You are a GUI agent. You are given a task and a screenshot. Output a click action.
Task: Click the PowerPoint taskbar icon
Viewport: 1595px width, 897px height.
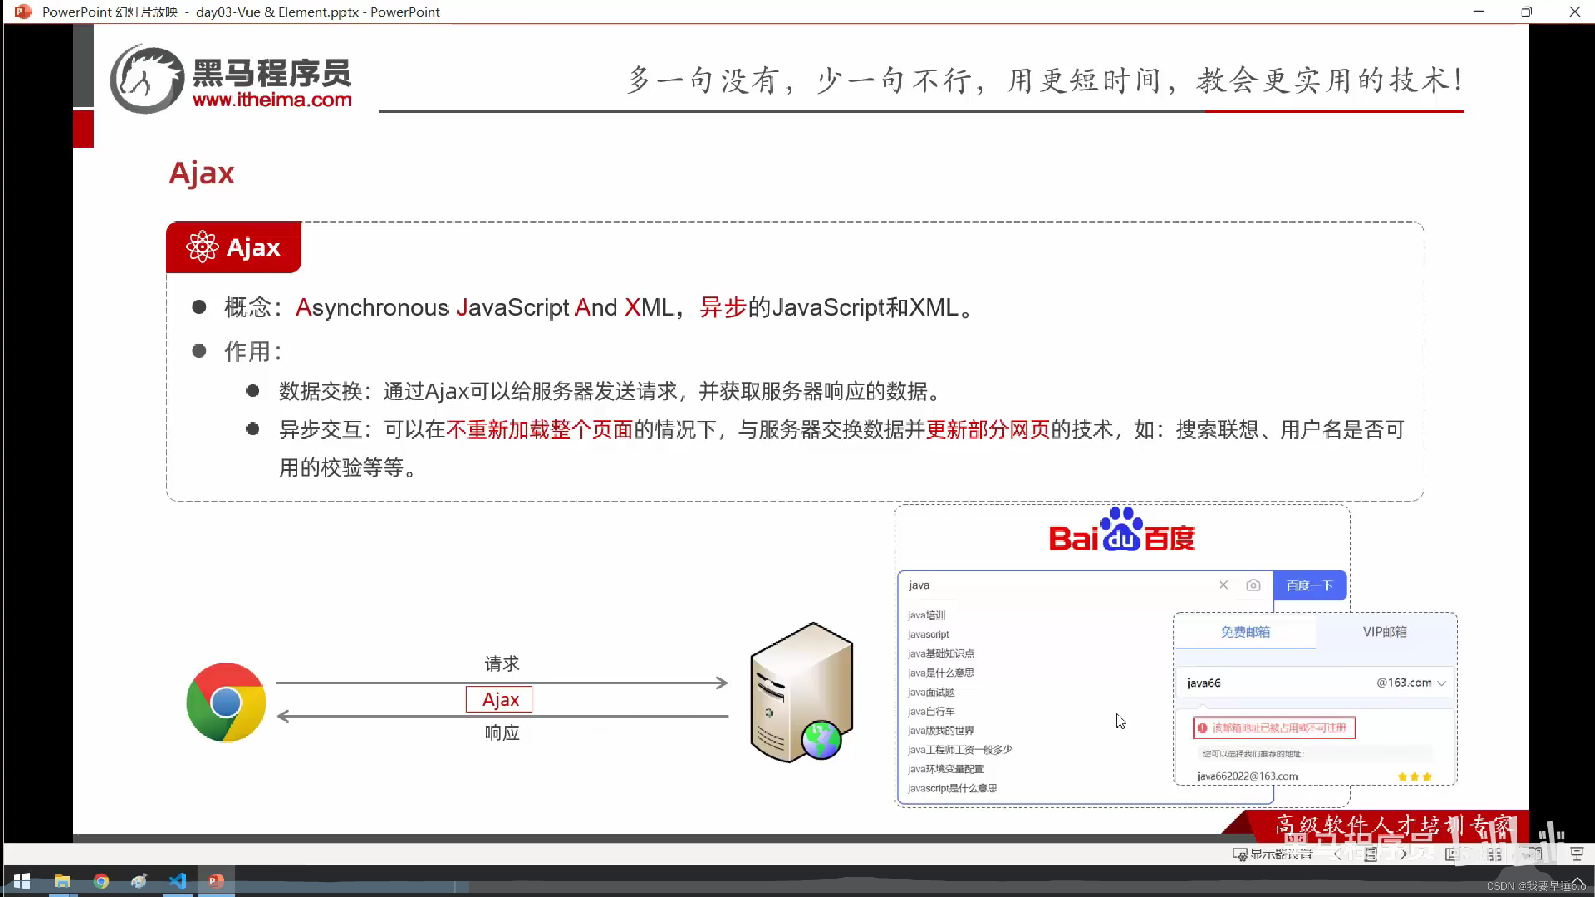click(x=216, y=880)
